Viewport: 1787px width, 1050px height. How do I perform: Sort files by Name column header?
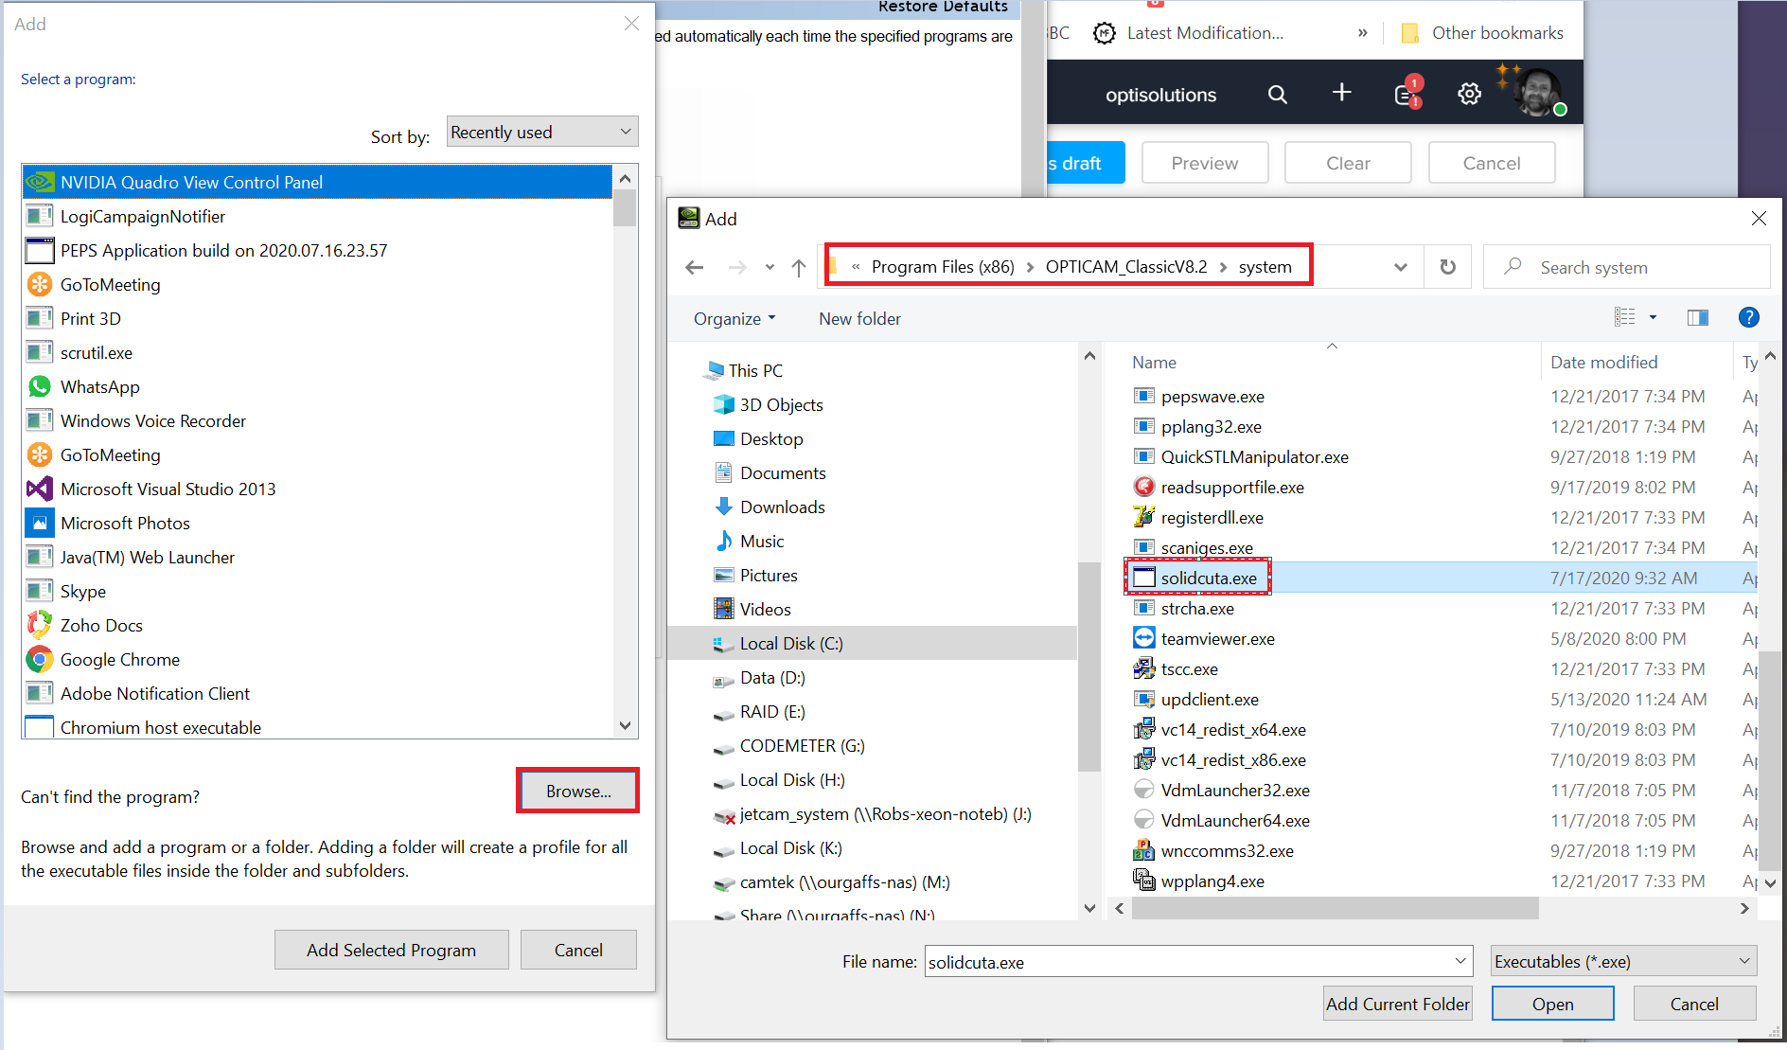[x=1154, y=362]
